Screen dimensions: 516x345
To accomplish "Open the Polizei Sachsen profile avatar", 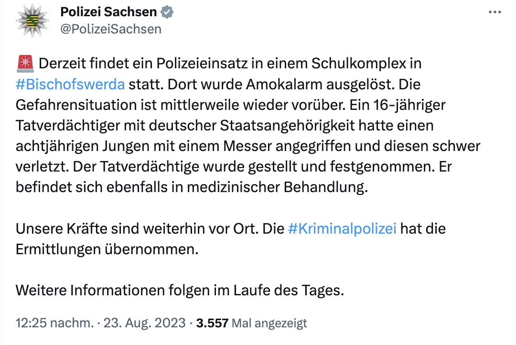I will [x=32, y=20].
